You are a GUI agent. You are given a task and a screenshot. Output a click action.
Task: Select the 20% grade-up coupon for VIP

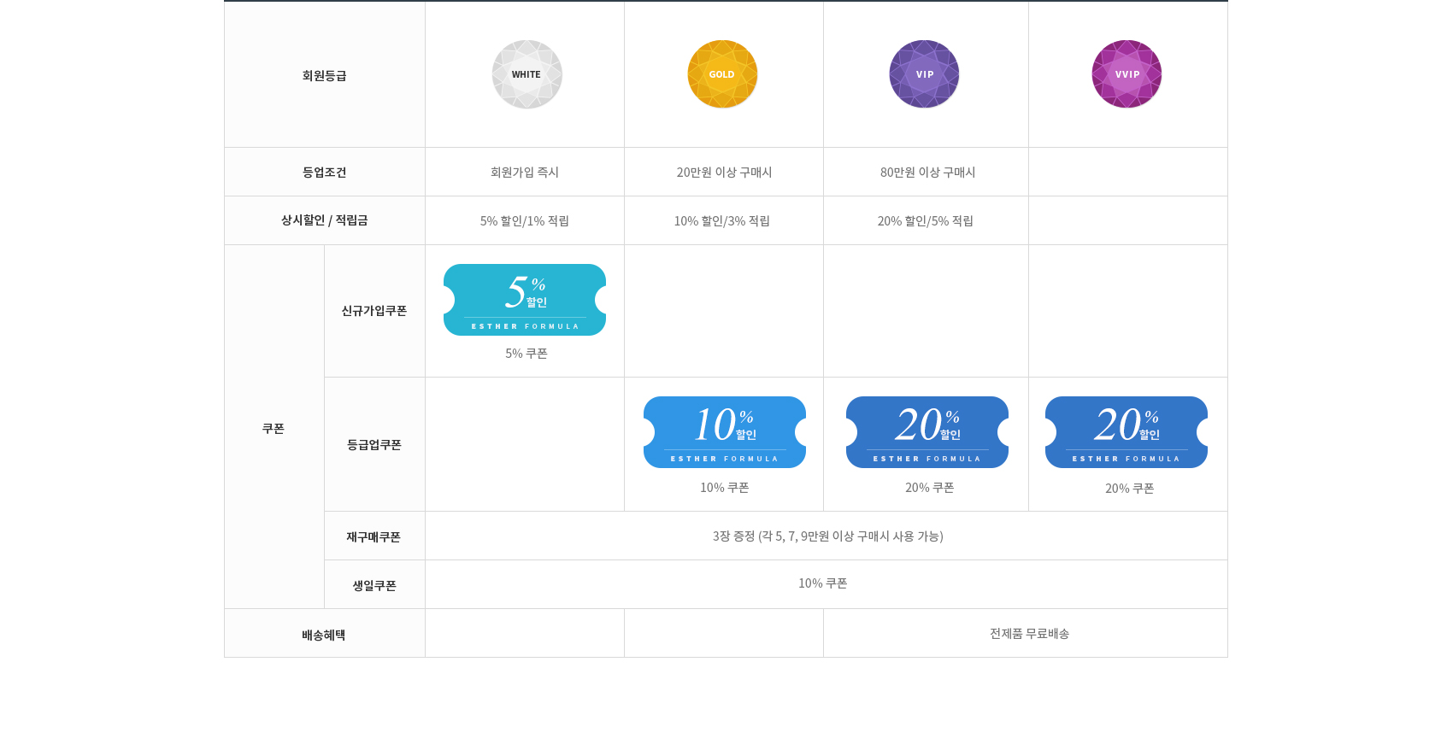pyautogui.click(x=927, y=432)
